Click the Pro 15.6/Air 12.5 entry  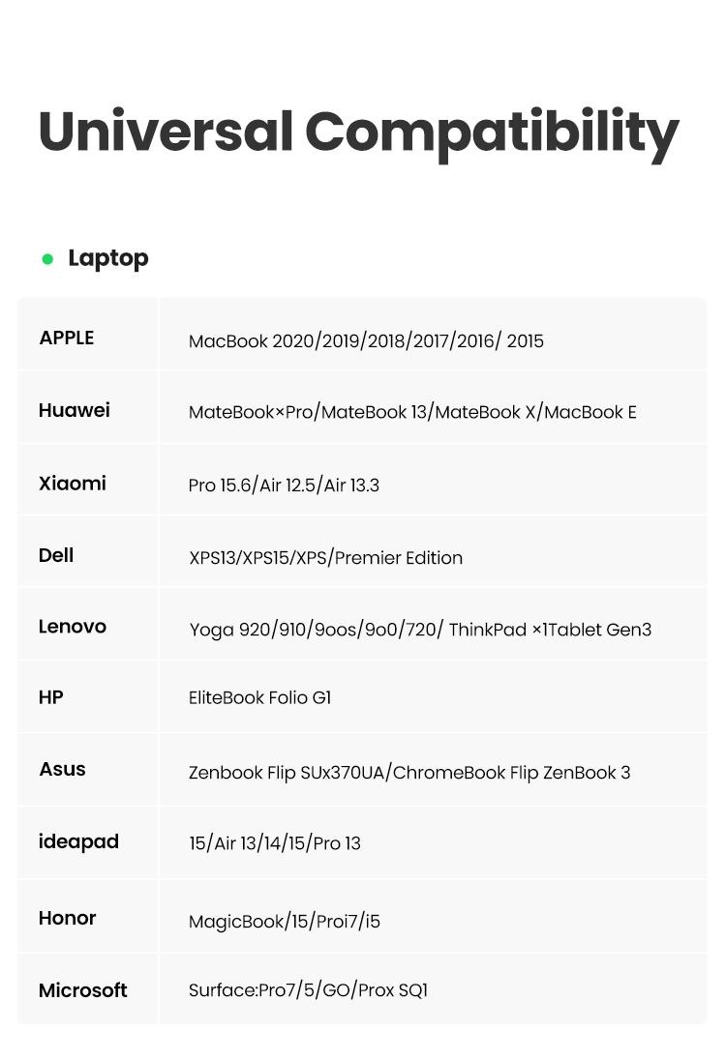(x=285, y=486)
